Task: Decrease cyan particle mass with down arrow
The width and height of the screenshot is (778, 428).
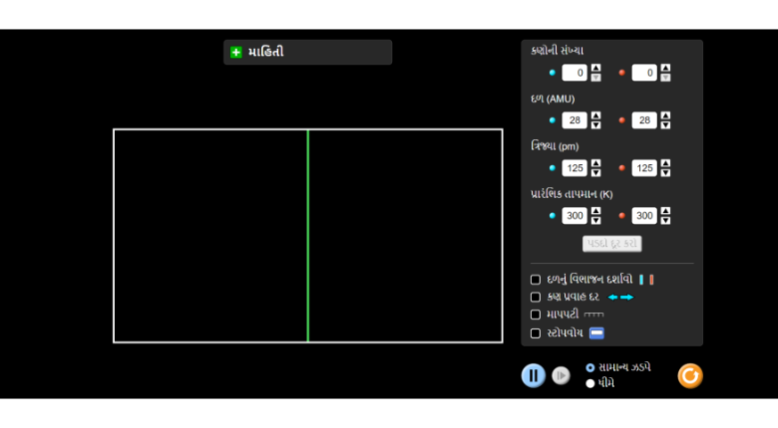Action: (x=595, y=125)
